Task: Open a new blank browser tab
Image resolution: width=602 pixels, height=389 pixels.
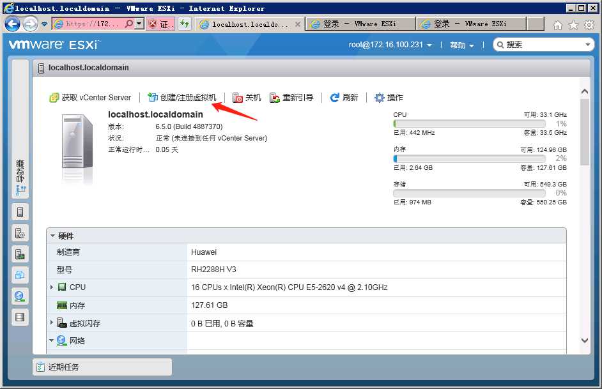Action: pos(536,24)
